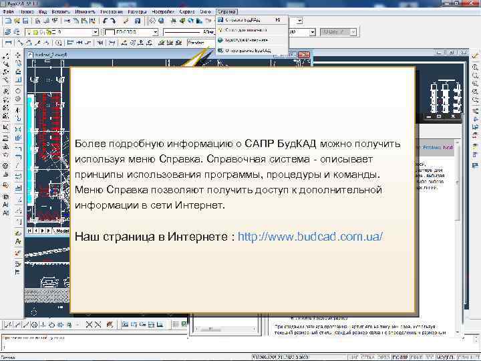Image resolution: width=481 pixels, height=361 pixels.
Task: Open the lineweight dropdown arrow
Action: 312,32
